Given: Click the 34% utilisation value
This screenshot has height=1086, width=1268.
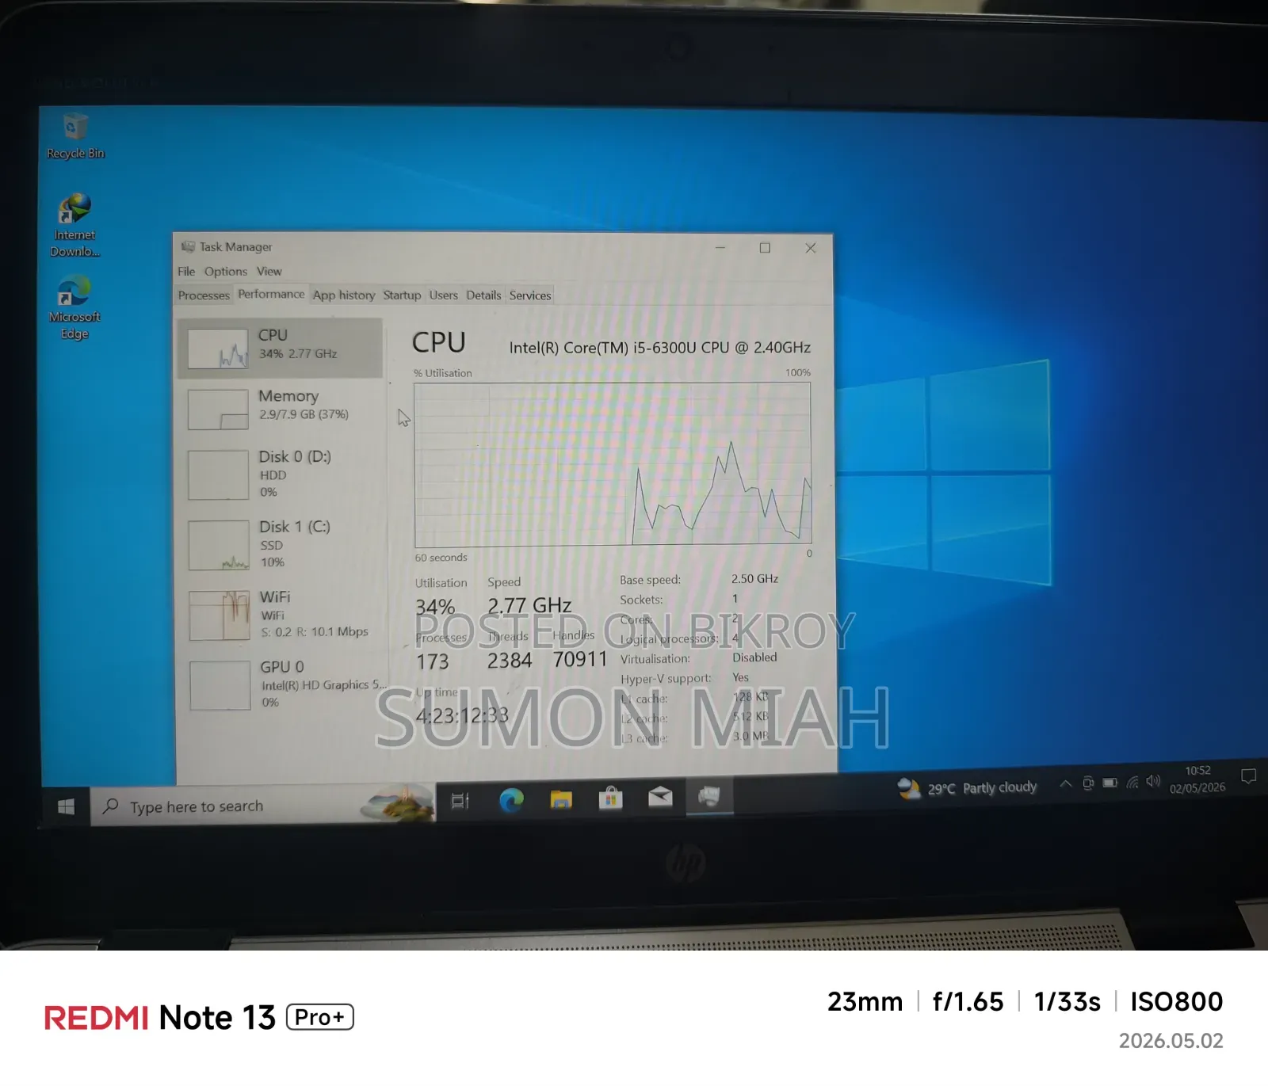Looking at the screenshot, I should click(x=435, y=608).
